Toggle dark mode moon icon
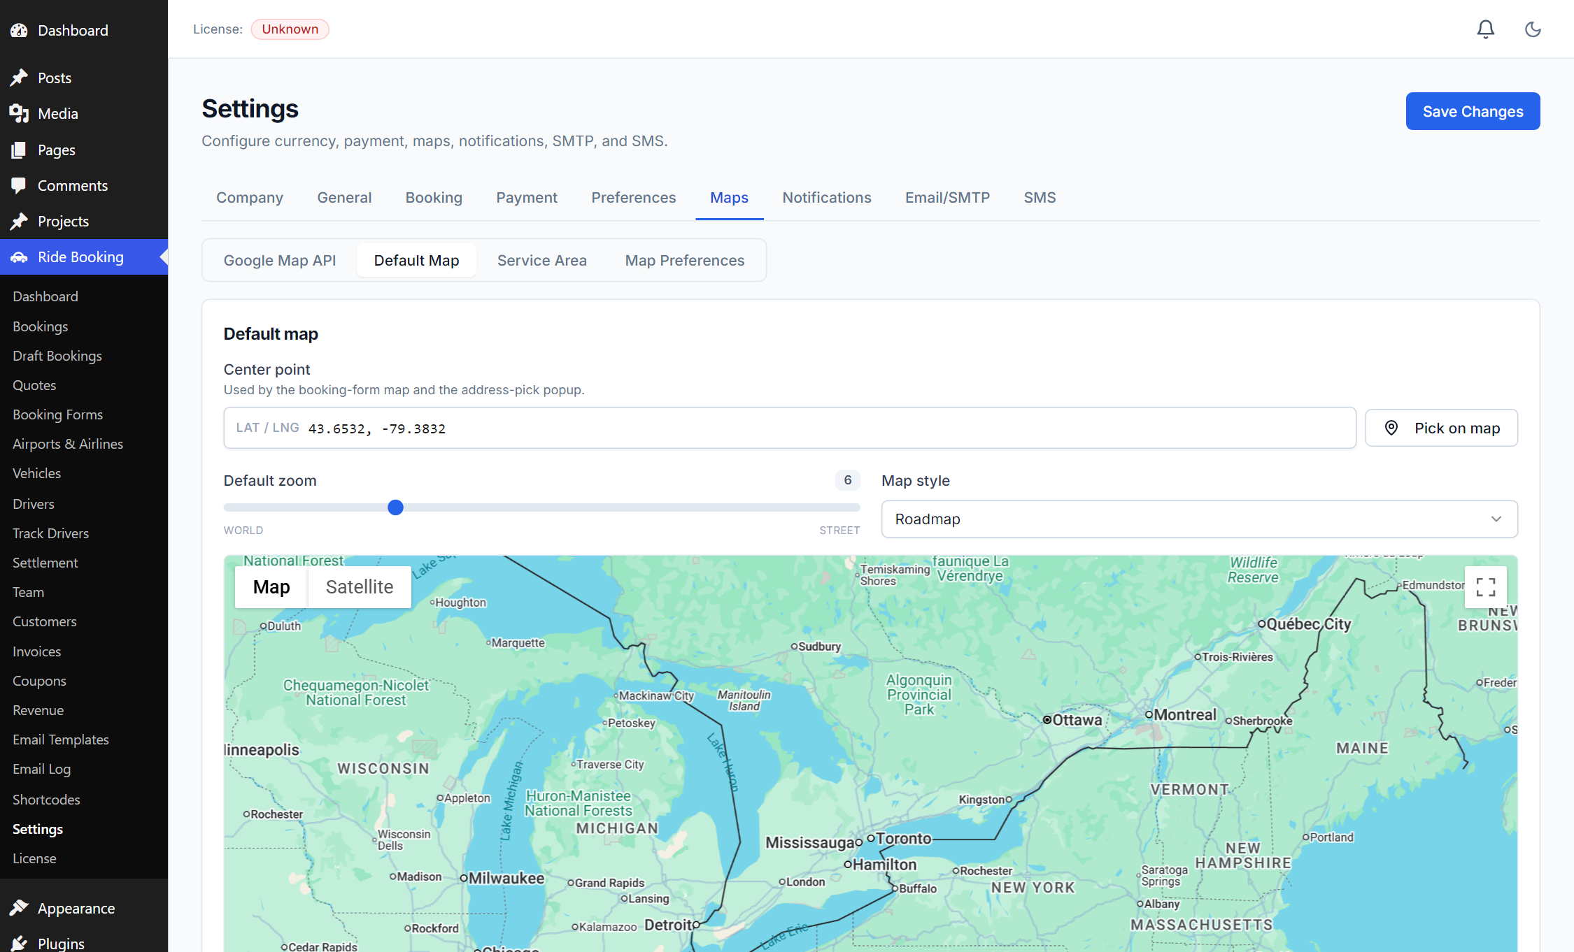Viewport: 1574px width, 952px height. click(1533, 29)
